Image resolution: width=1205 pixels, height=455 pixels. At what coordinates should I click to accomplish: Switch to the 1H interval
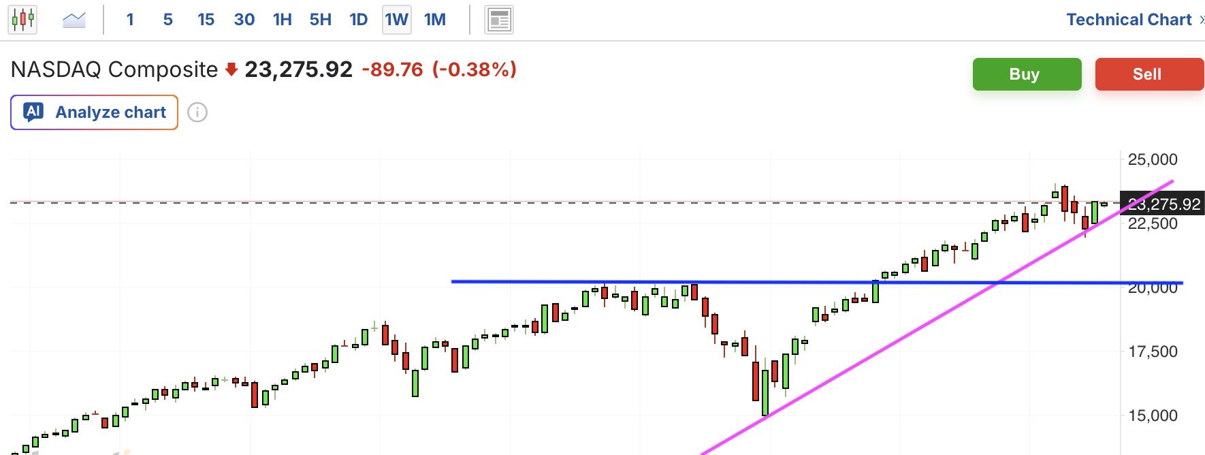click(283, 20)
